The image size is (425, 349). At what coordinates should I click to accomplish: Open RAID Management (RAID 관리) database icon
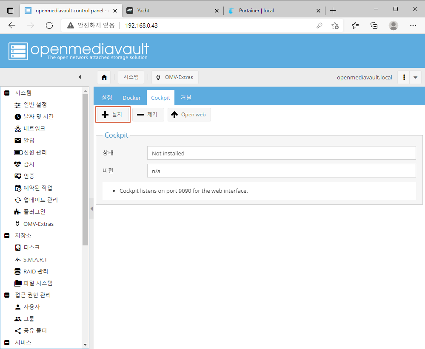pos(17,271)
